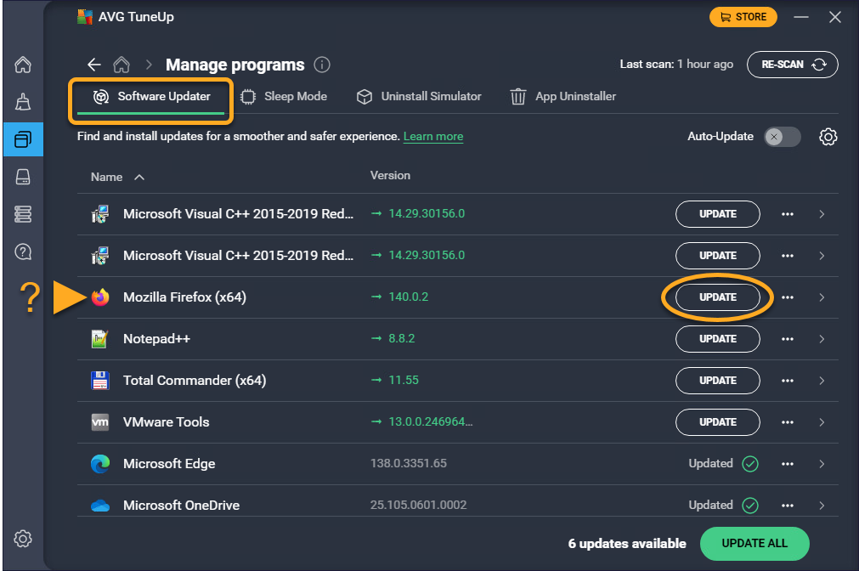859x571 pixels.
Task: Select the disk drive sidebar icon
Action: (x=24, y=177)
